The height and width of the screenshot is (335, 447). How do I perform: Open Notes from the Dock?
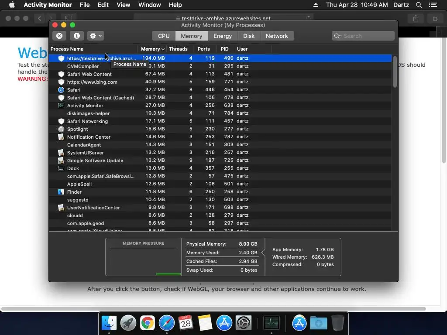tap(205, 323)
